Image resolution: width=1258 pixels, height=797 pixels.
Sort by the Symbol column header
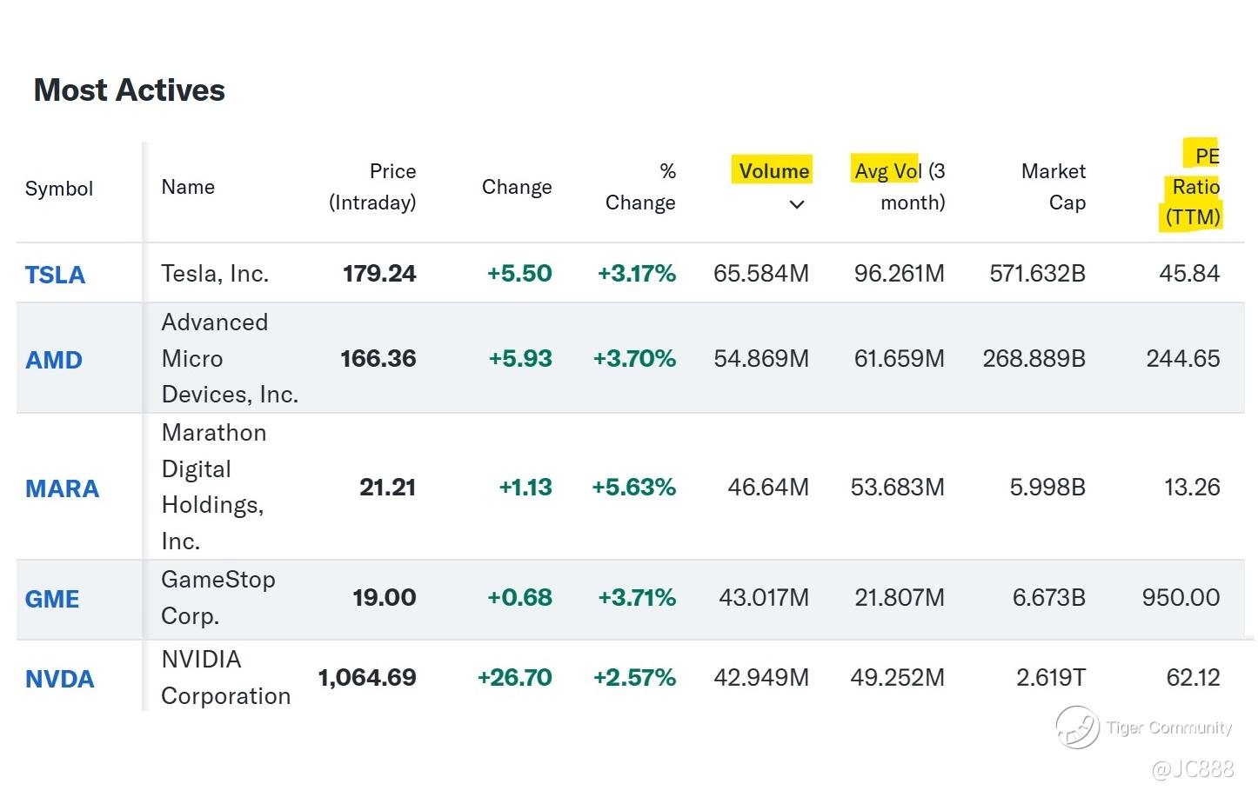coord(58,189)
